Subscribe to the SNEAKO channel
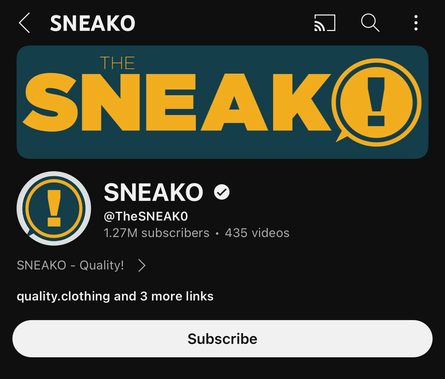The width and height of the screenshot is (445, 379). [x=222, y=339]
